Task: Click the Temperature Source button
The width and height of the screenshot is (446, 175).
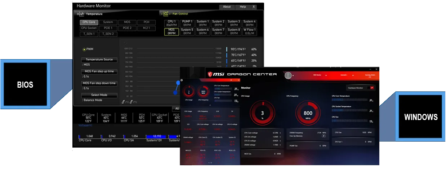Action: (x=99, y=60)
